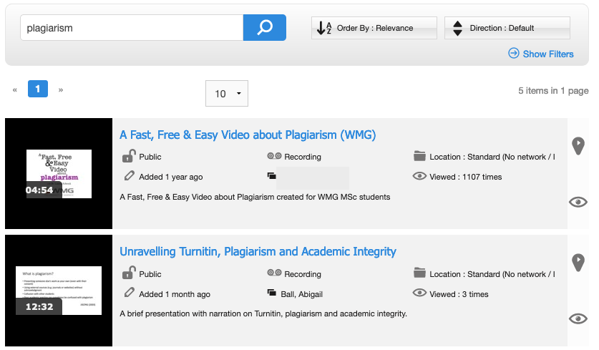The height and width of the screenshot is (350, 599).
Task: Click the Recording icon on second result
Action: click(x=273, y=273)
